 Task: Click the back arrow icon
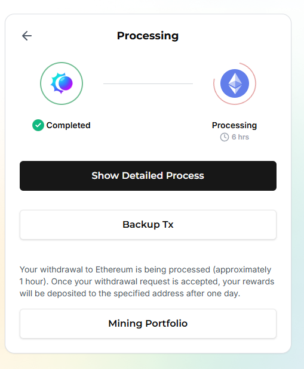tap(27, 36)
